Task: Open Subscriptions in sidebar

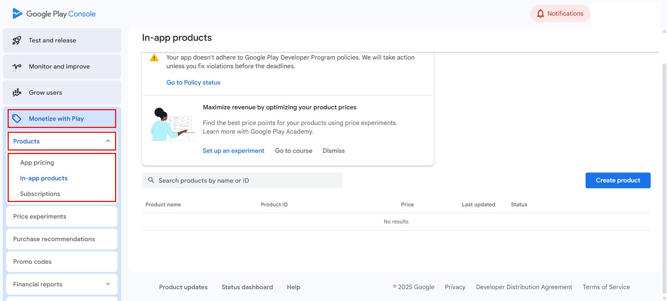Action: click(x=40, y=194)
